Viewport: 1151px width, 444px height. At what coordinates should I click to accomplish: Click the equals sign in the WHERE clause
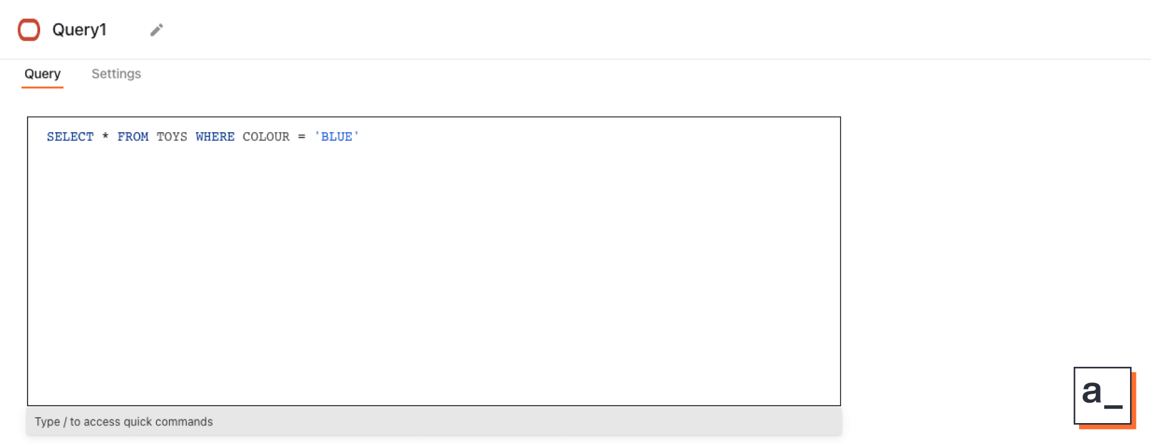point(302,136)
